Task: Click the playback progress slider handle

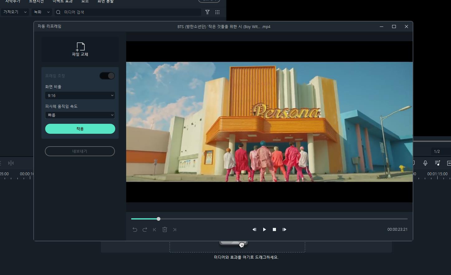Action: [159, 219]
